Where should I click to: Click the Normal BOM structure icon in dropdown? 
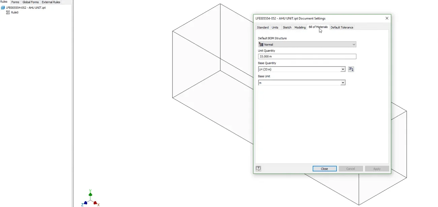[x=261, y=44]
